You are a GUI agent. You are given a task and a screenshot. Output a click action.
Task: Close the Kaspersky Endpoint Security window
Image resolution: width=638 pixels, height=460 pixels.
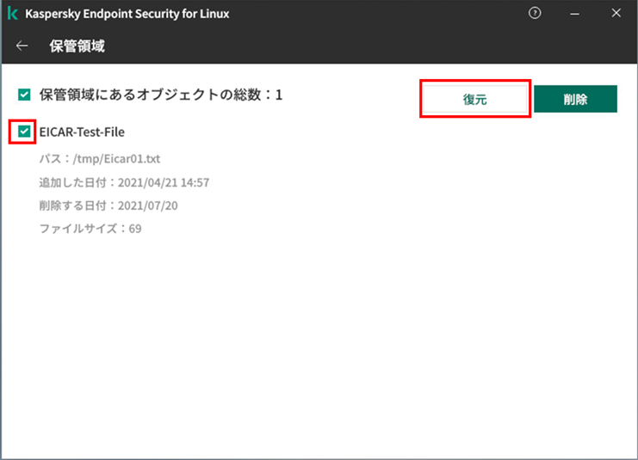coord(616,13)
